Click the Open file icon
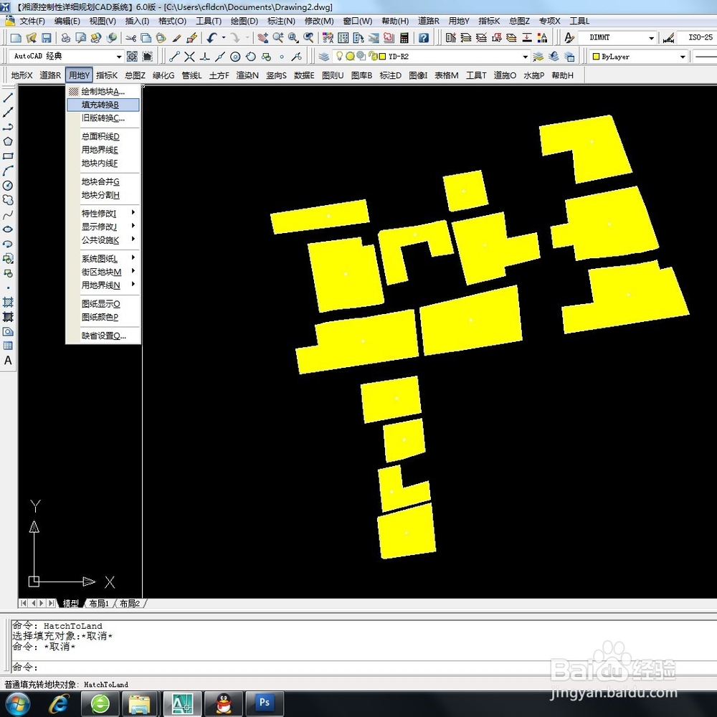The width and height of the screenshot is (717, 717). click(x=31, y=38)
